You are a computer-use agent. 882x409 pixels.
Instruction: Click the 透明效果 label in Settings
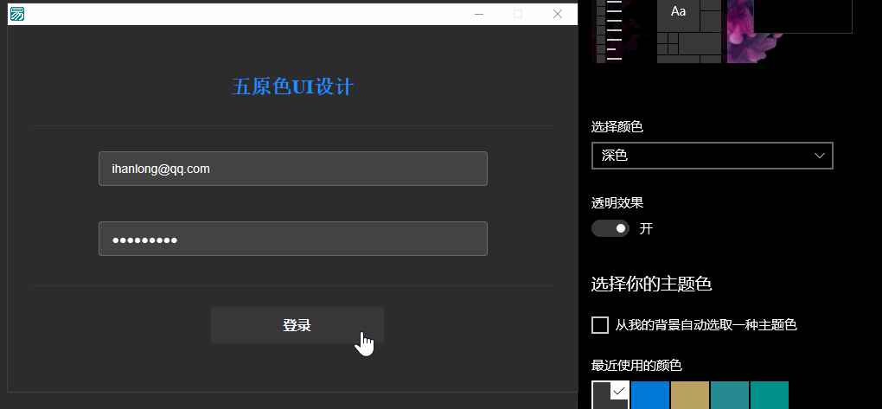tap(617, 203)
